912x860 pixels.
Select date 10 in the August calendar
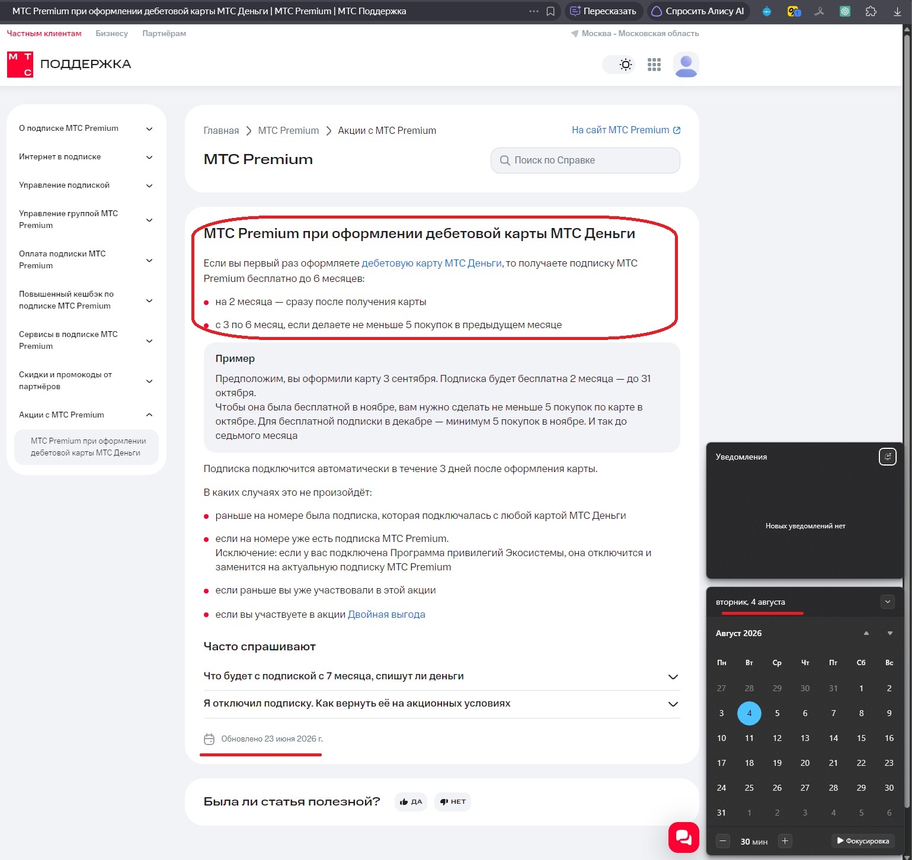pos(721,739)
